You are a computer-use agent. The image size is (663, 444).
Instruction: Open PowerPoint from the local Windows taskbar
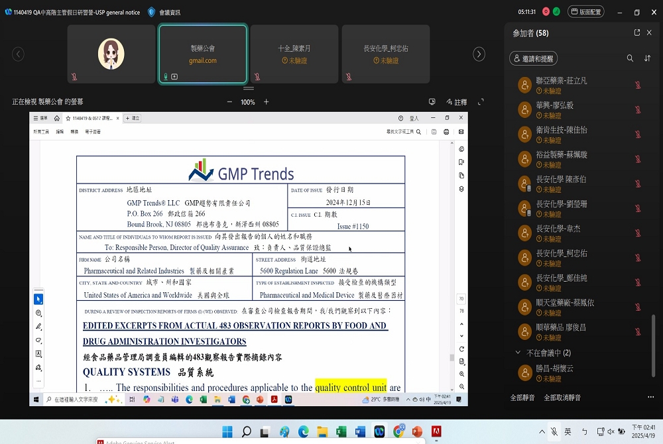(417, 431)
